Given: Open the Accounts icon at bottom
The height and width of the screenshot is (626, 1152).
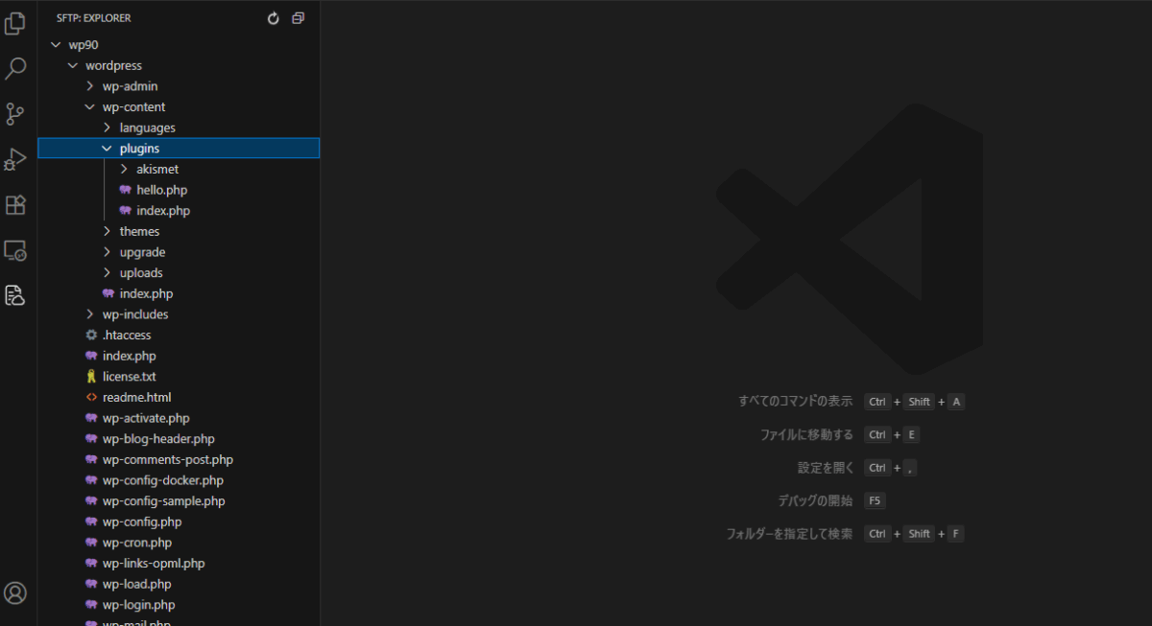Looking at the screenshot, I should click(x=14, y=593).
